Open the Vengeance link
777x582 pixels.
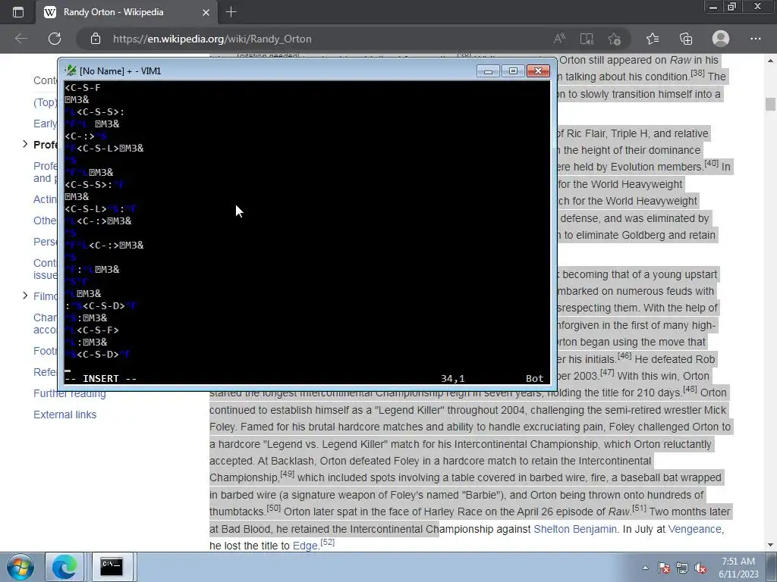[695, 529]
